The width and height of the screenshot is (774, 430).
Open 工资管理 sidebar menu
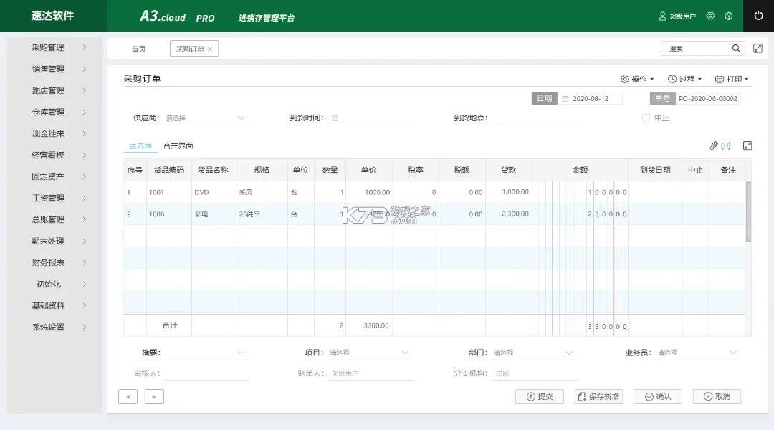pyautogui.click(x=54, y=198)
